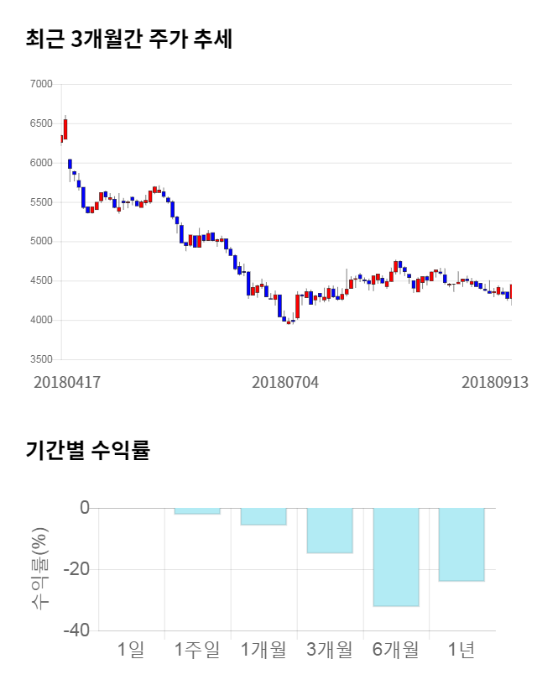
Task: Click the 1주일 return bar
Action: 197,510
